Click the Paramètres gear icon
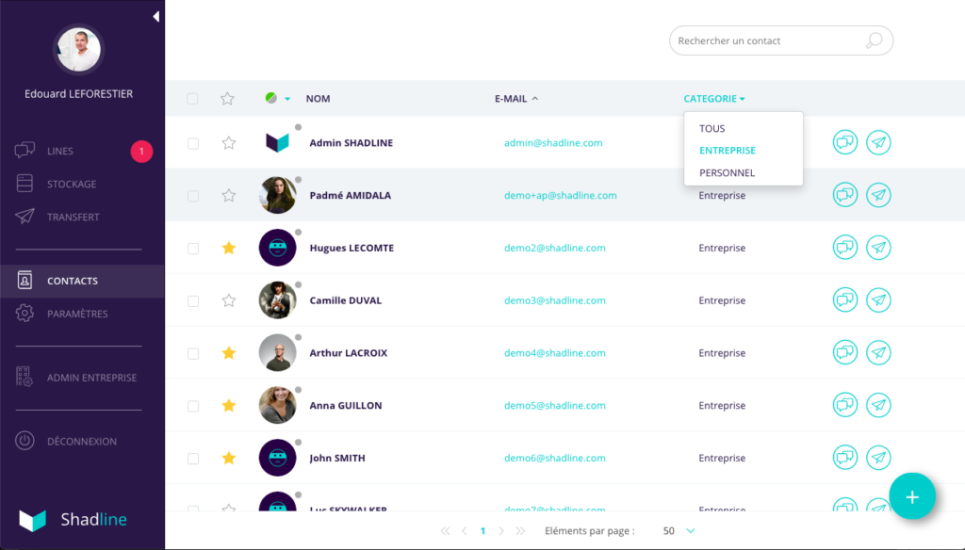Screen dimensions: 965x550 26,314
